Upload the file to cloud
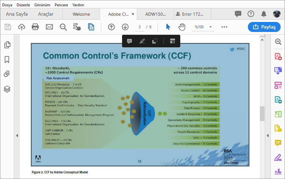Image resolution: width=285 pixels, height=179 pixels. (x=22, y=27)
